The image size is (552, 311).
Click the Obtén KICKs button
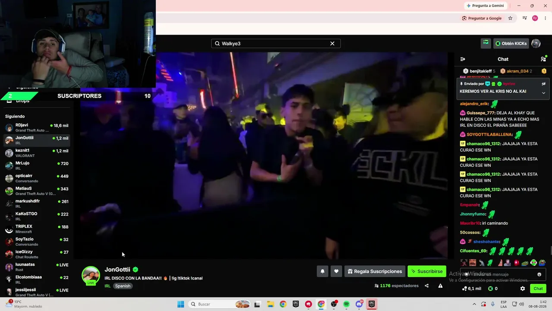click(511, 43)
